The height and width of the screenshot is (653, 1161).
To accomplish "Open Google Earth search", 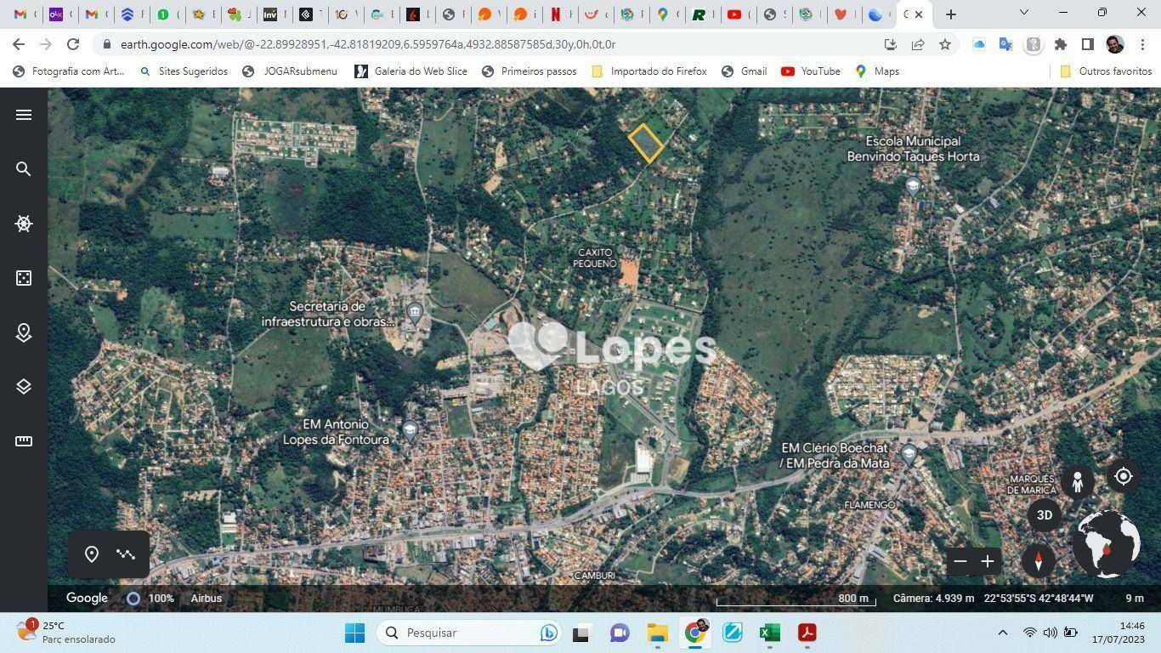I will (24, 169).
